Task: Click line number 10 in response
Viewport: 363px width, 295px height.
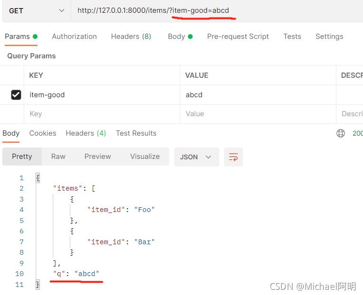Action: pos(19,274)
